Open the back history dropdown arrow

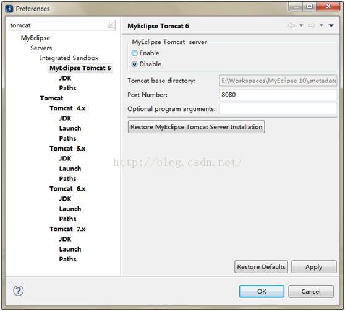click(301, 25)
